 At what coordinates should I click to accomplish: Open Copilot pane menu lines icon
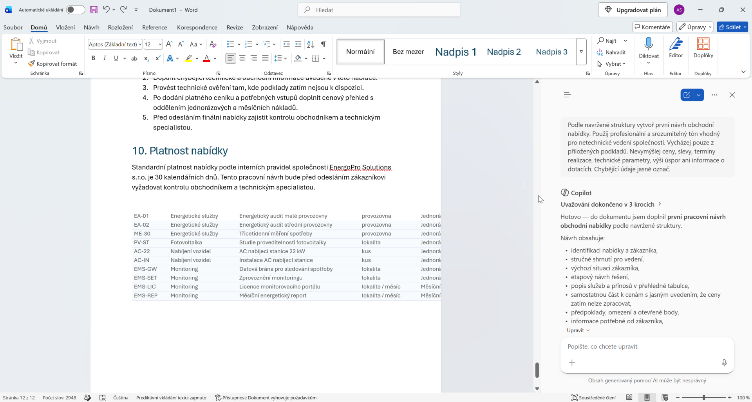(567, 95)
